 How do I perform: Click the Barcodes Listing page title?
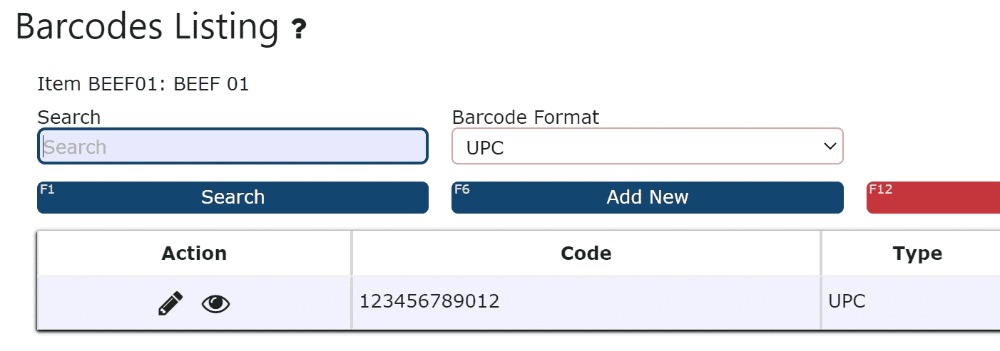click(x=147, y=27)
